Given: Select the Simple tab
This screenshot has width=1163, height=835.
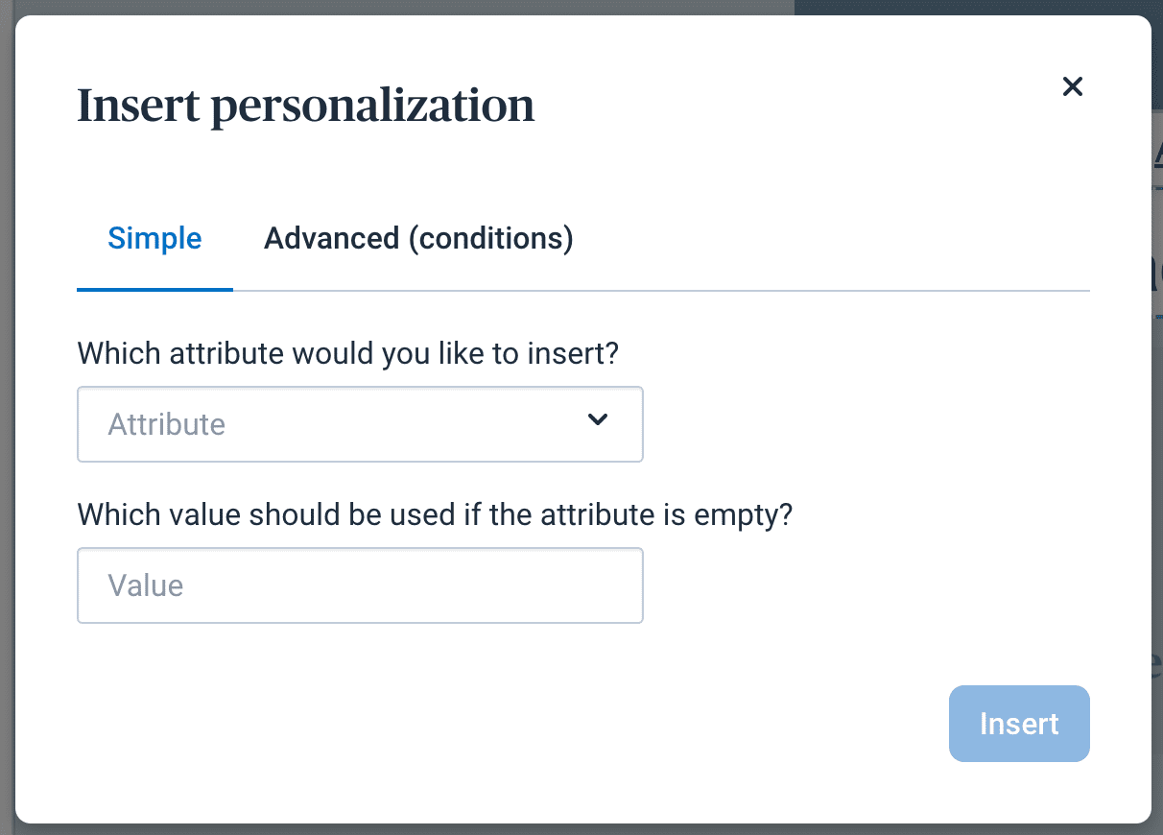Looking at the screenshot, I should tap(154, 238).
